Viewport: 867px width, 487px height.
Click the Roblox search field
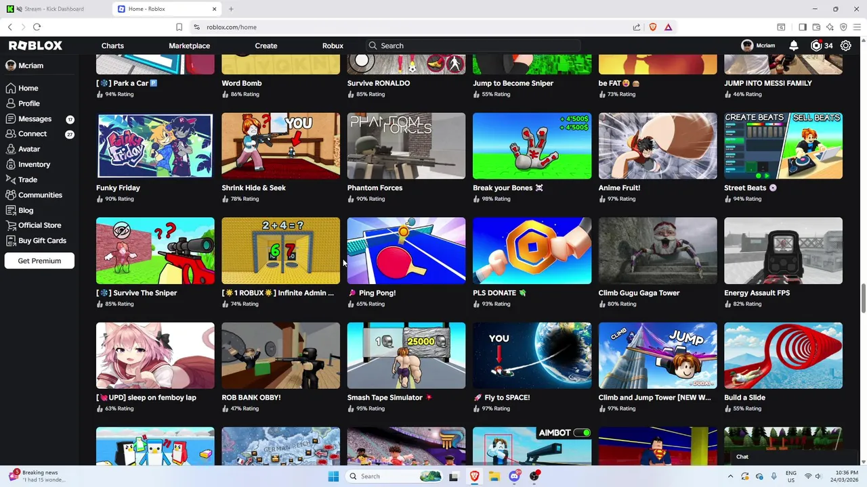(x=472, y=45)
